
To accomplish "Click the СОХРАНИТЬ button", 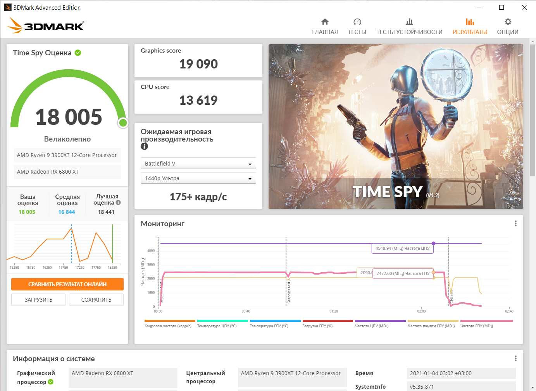I will (x=96, y=300).
